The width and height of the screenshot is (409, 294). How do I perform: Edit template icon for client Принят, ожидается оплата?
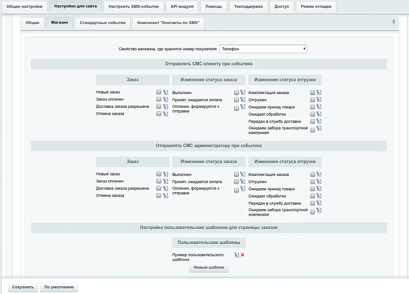tap(243, 99)
